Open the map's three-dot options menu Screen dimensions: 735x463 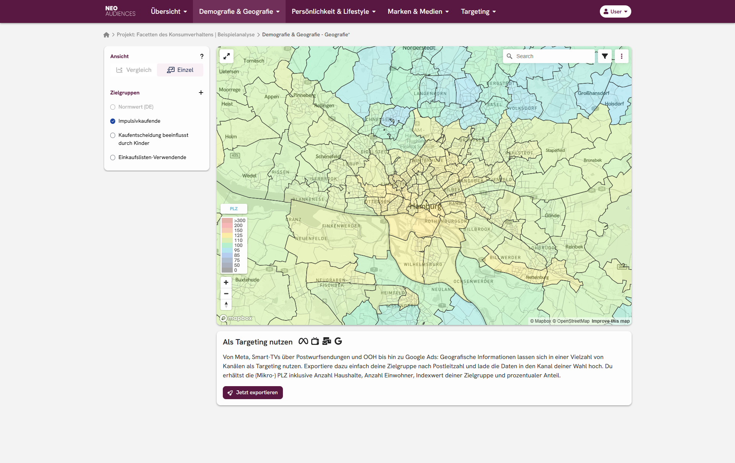[622, 56]
